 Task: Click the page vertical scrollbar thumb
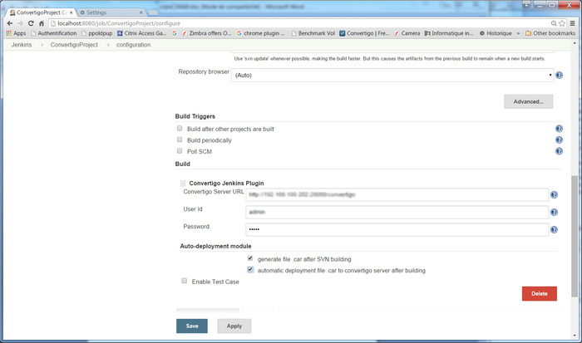[575, 236]
